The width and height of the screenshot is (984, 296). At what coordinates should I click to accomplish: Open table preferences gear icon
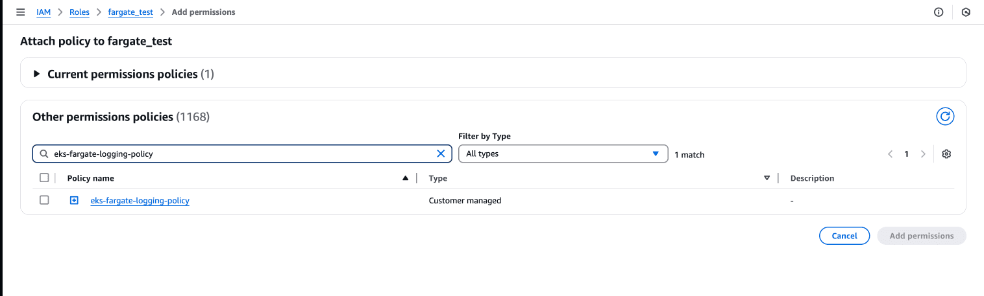click(x=946, y=154)
